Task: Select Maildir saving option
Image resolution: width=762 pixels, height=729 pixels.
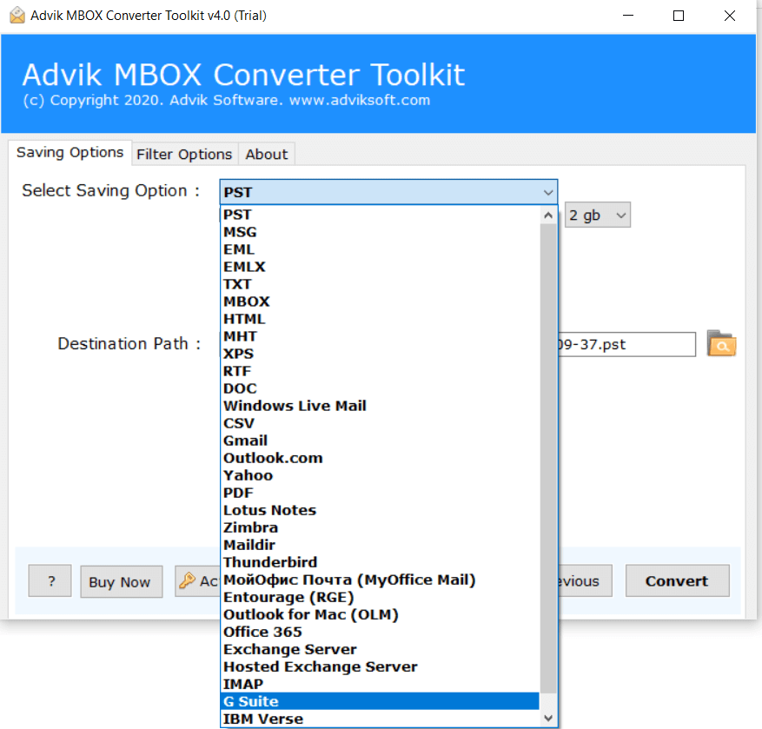Action: (x=380, y=546)
